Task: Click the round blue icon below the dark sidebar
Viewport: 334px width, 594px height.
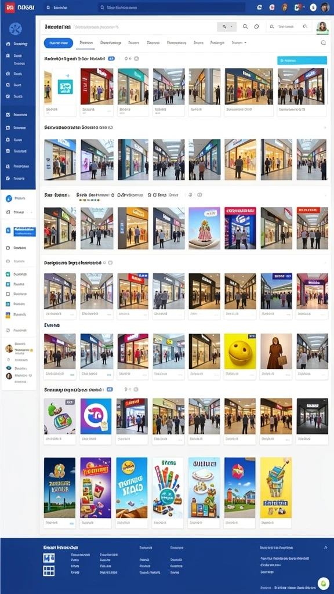Action: pyautogui.click(x=9, y=198)
